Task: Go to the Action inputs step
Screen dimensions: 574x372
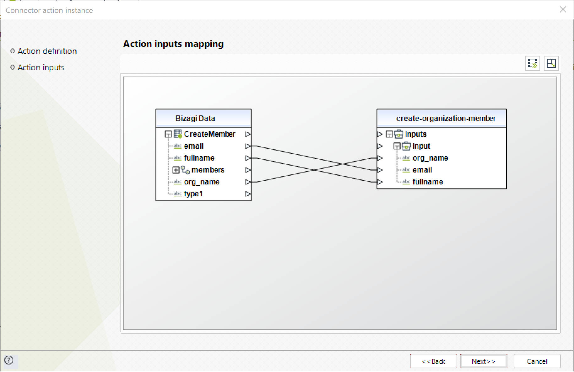Action: 41,67
